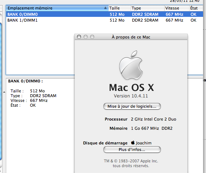206x173 pixels.
Task: Click the pane splitter handle at left edge
Action: coord(4,92)
